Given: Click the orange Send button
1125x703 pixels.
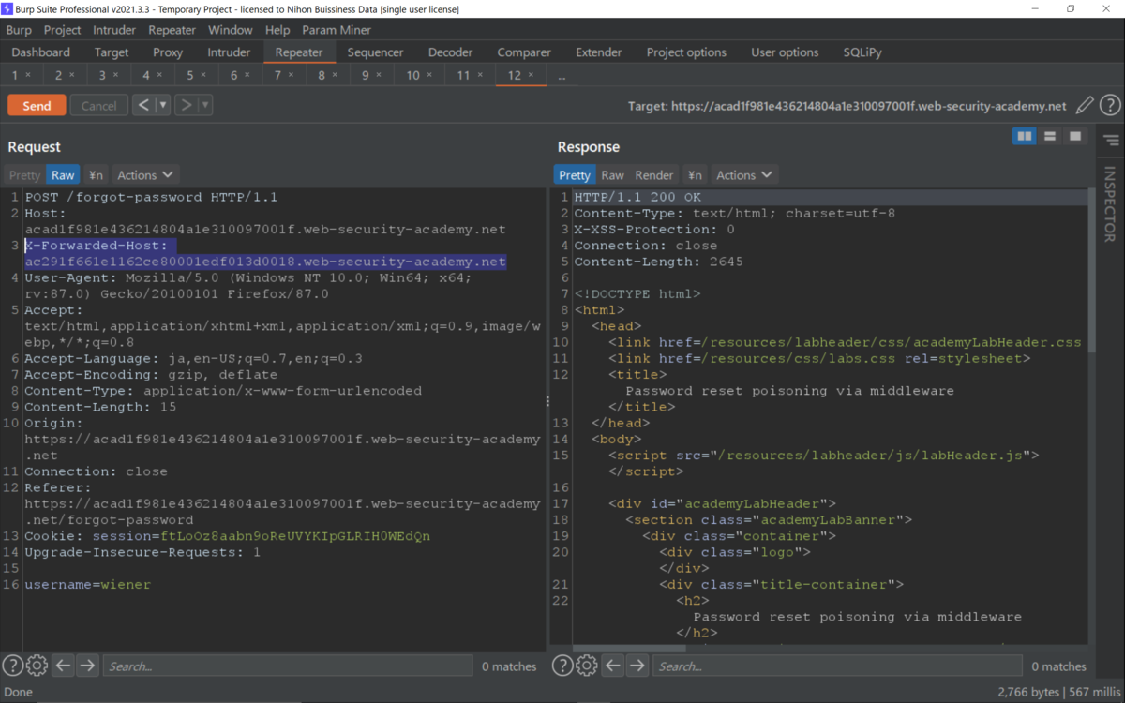Looking at the screenshot, I should pyautogui.click(x=37, y=106).
